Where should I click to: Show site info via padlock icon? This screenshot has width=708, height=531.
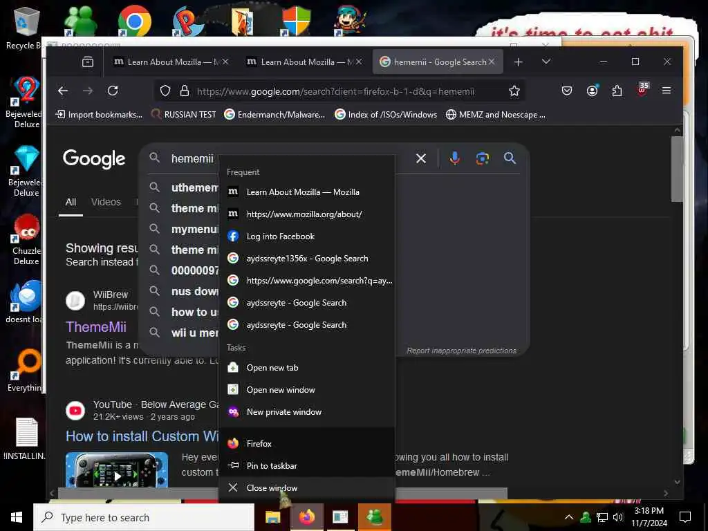click(184, 91)
